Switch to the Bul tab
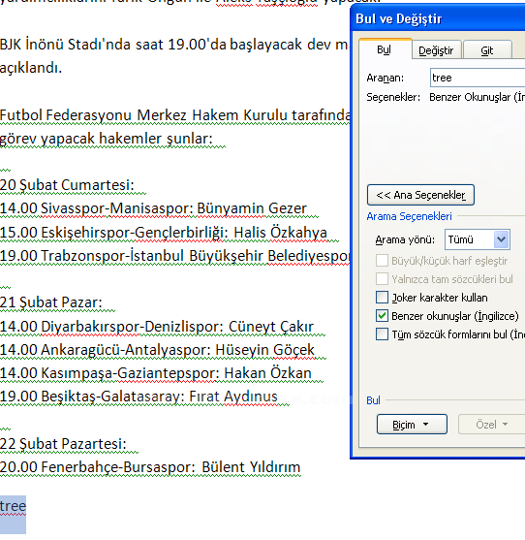Viewport: 525px width, 540px height. [385, 50]
